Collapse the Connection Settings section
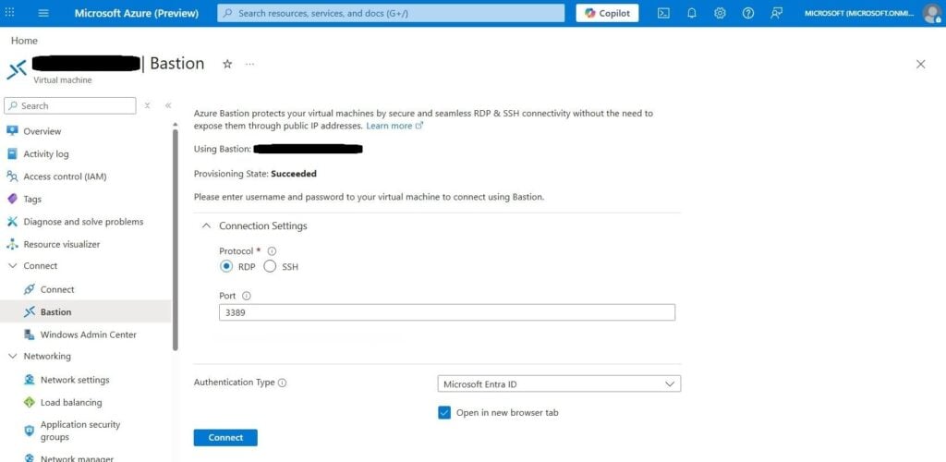This screenshot has height=462, width=946. pos(206,225)
